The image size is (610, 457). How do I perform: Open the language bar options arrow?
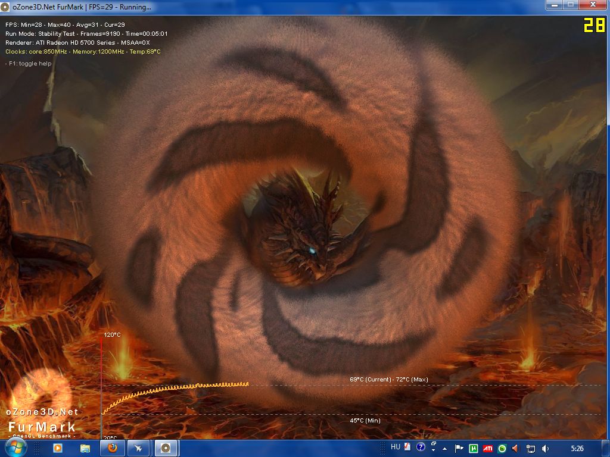click(434, 451)
